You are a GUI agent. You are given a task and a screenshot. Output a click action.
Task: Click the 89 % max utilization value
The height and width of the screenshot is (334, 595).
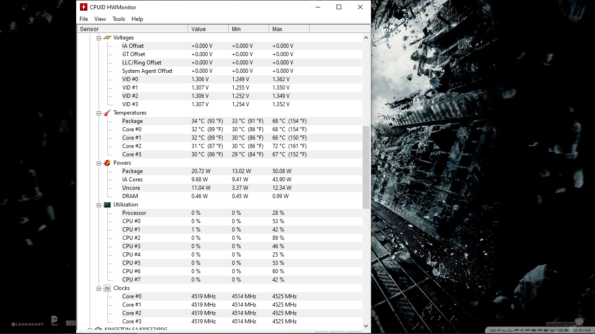click(x=278, y=238)
